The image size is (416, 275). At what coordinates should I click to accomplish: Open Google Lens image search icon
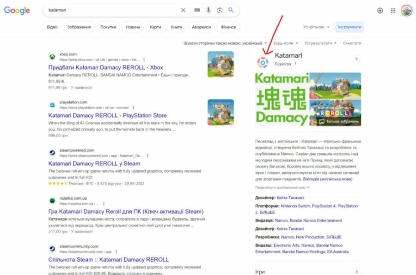(x=220, y=10)
